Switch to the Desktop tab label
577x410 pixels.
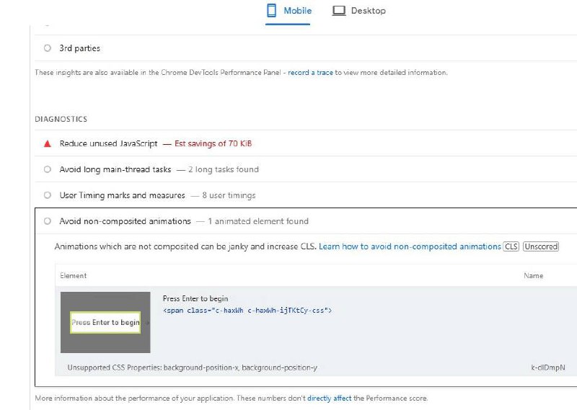[x=368, y=11]
